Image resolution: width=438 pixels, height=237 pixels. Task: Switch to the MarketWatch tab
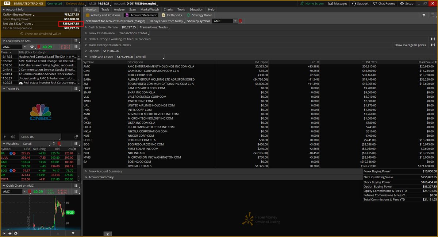tap(150, 9)
